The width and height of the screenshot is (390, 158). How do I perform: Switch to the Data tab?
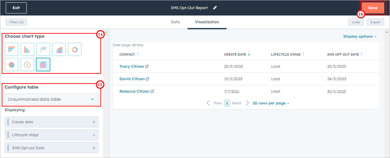tap(175, 22)
